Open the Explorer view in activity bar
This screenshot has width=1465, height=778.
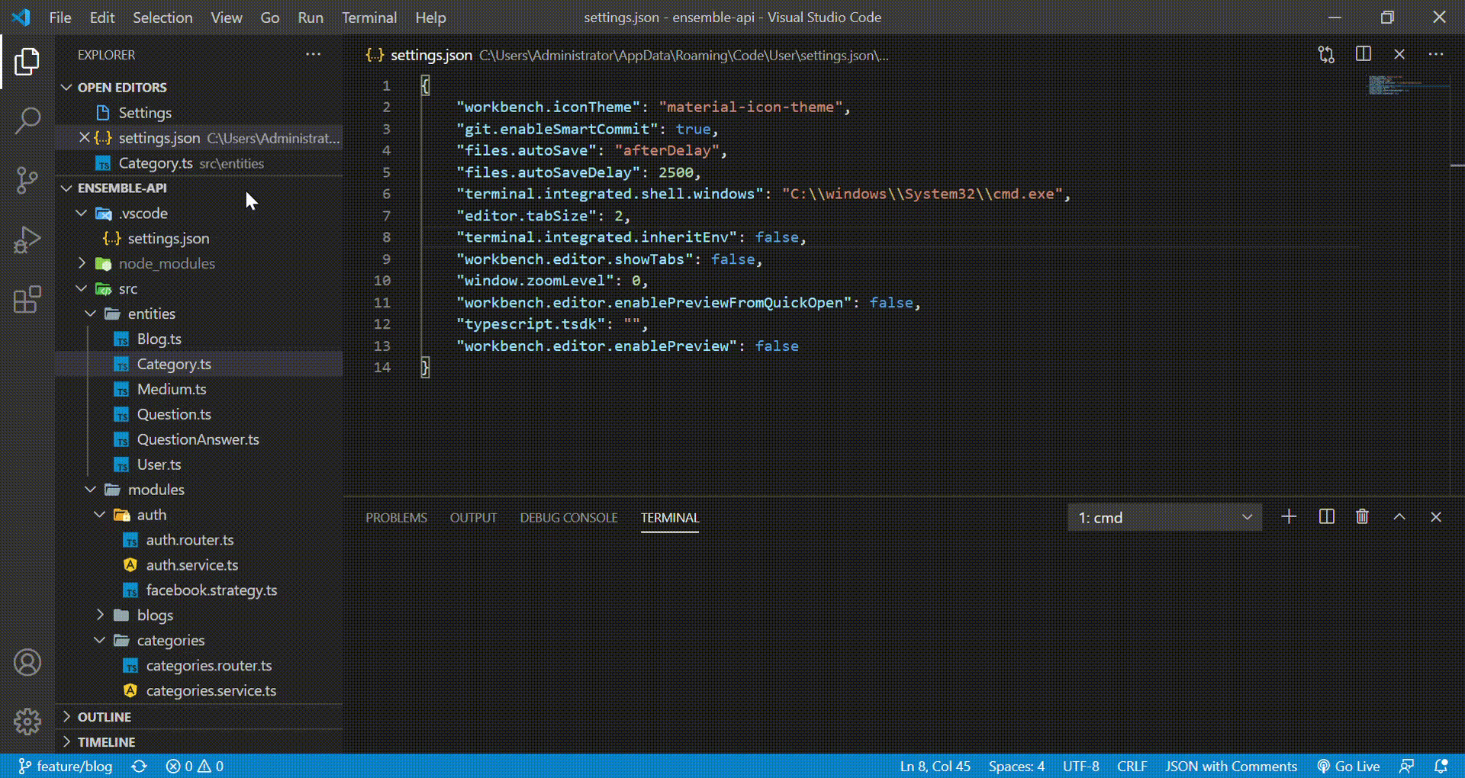(x=27, y=62)
